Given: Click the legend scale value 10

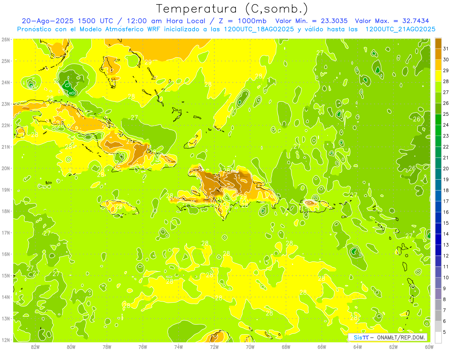Looking at the screenshot, I should click(446, 278).
